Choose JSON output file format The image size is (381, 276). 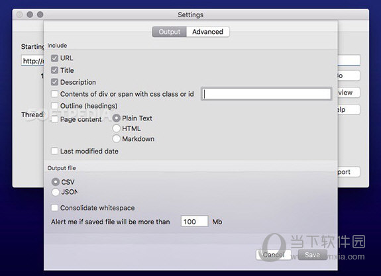coord(56,192)
